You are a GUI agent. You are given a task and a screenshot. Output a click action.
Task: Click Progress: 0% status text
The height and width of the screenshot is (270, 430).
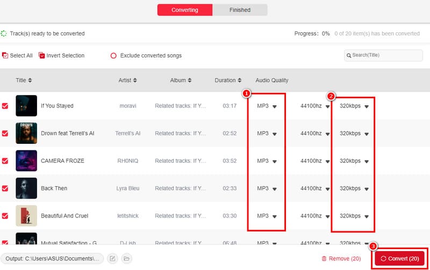(312, 33)
